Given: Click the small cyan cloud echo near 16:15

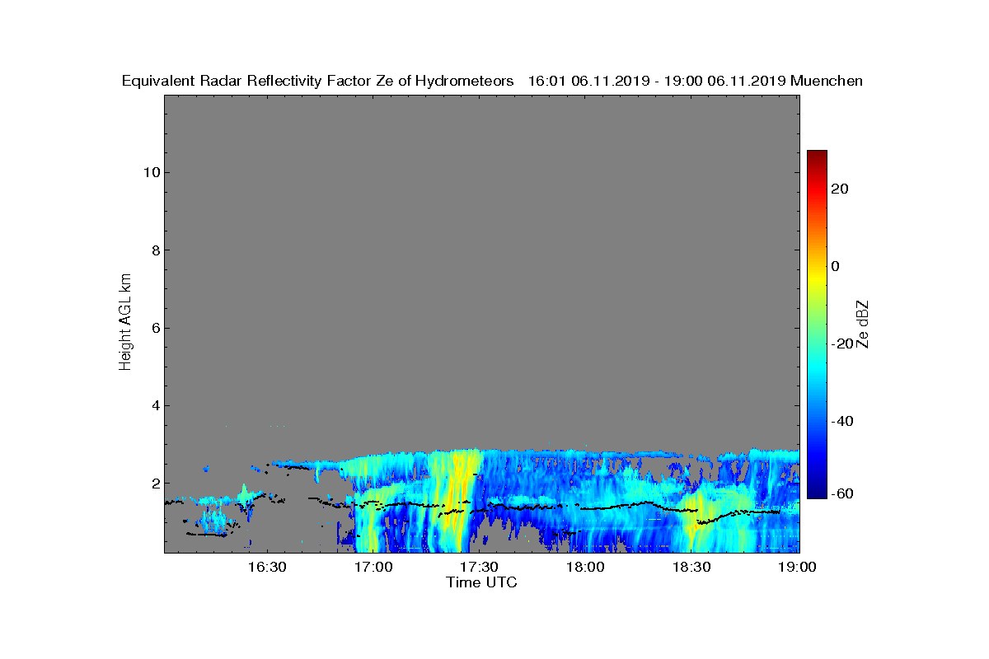Looking at the screenshot, I should pos(214,519).
